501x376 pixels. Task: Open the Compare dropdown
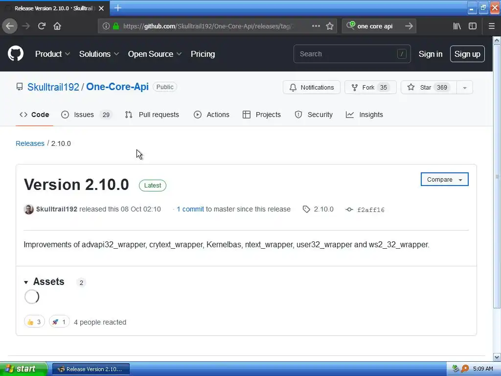tap(444, 179)
